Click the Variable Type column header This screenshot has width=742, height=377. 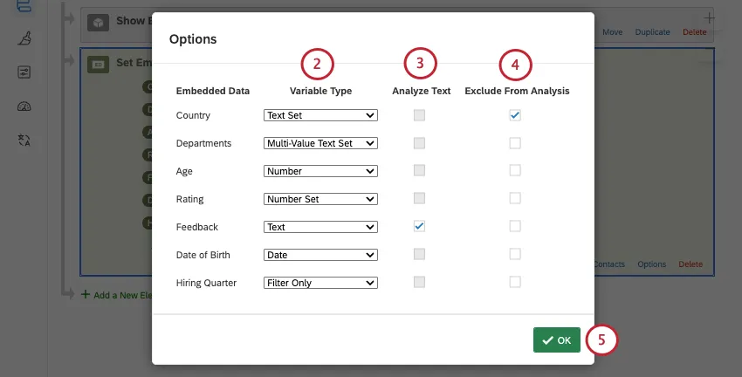(321, 91)
